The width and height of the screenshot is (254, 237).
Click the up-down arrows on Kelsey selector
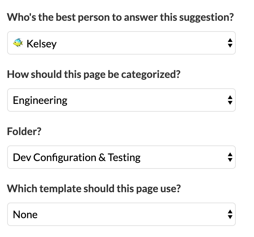pyautogui.click(x=230, y=43)
